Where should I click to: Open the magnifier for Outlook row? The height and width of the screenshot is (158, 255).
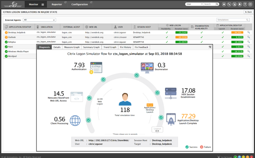[249, 37]
